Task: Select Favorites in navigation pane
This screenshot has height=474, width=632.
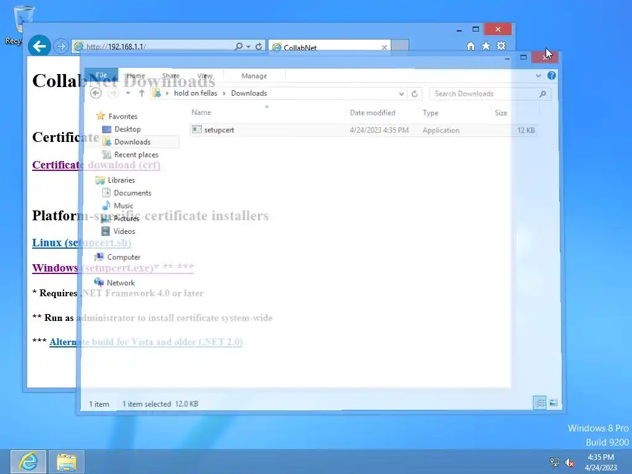Action: click(117, 117)
